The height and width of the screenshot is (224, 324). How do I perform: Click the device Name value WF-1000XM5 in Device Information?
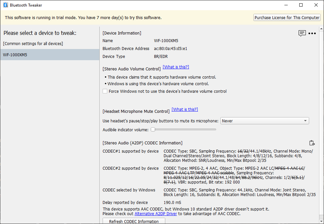166,41
